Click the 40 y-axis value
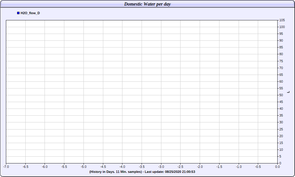295x177 pixels. click(x=281, y=109)
